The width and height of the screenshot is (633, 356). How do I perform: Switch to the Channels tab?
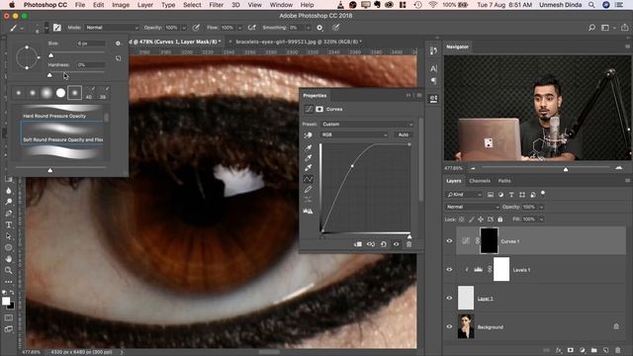[480, 181]
